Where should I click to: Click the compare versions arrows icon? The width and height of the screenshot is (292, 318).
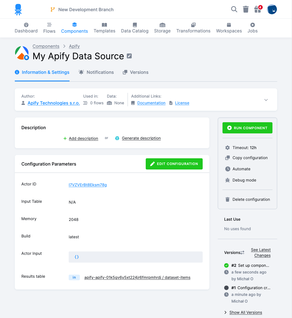242,253
